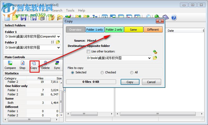
Task: Collapse left panel using splitter arrow
Action: (x=65, y=90)
